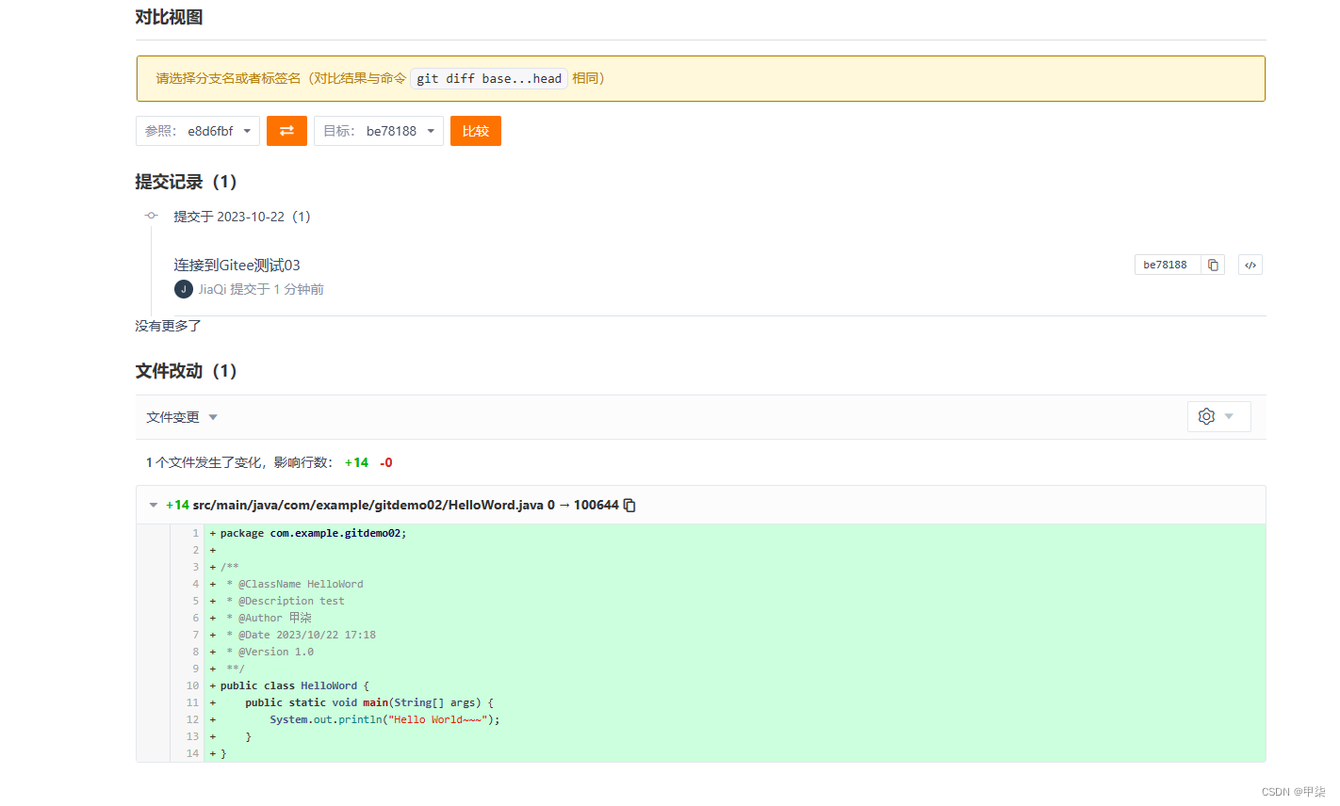Image resolution: width=1340 pixels, height=806 pixels.
Task: Open diff settings gear menu
Action: (1218, 416)
